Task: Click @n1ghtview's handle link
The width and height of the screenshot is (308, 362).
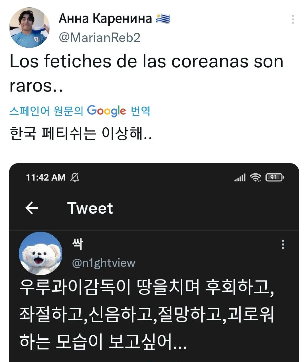Action: coord(104,263)
